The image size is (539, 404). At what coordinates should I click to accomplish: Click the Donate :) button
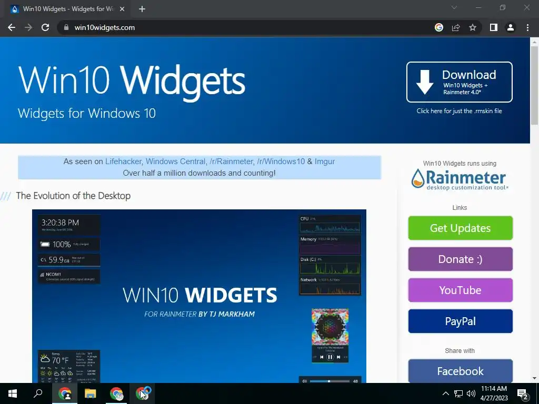[x=460, y=259]
